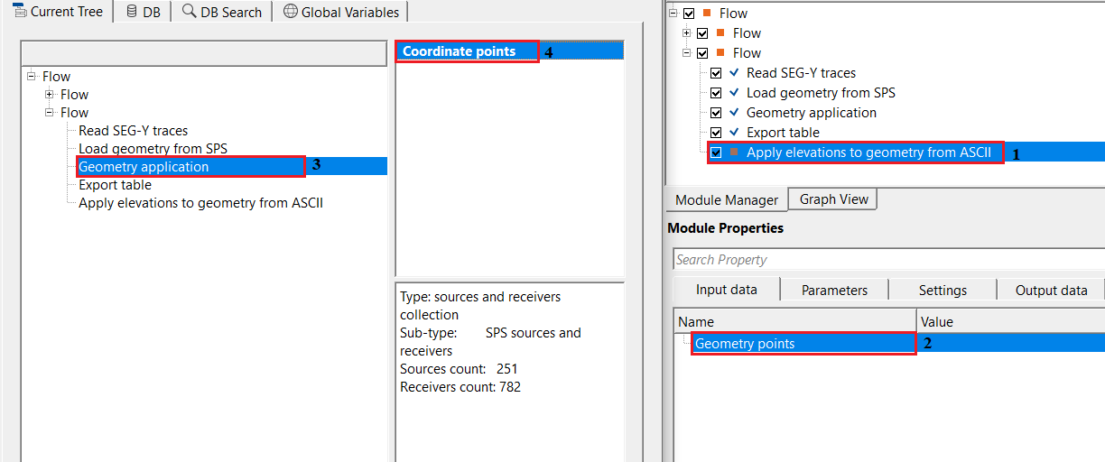Select Export table in the left tree
Image resolution: width=1105 pixels, height=462 pixels.
pyautogui.click(x=115, y=185)
